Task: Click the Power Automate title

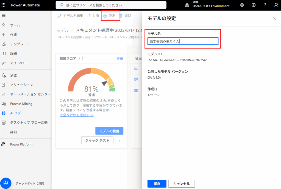Action: pos(26,5)
